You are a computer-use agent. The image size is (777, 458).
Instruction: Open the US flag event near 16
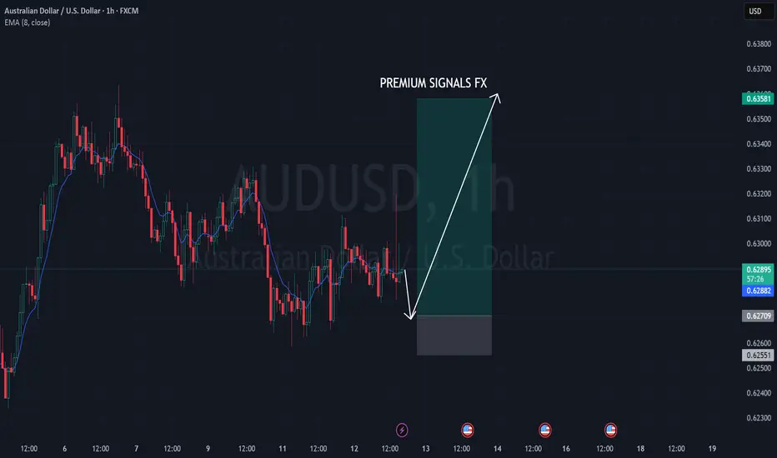(544, 430)
